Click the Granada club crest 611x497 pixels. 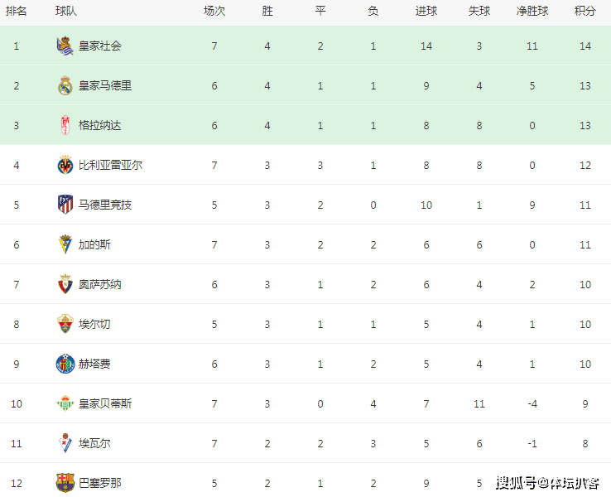point(65,125)
